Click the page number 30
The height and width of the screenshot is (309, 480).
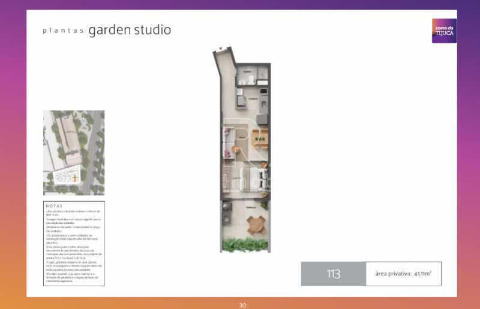tap(242, 305)
